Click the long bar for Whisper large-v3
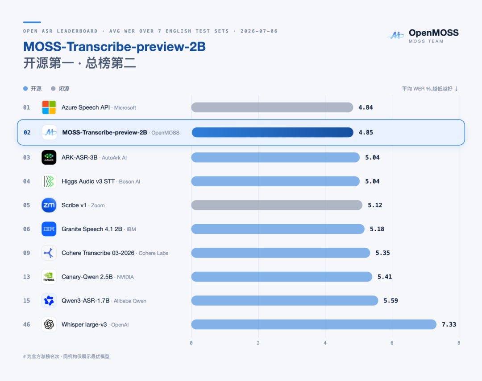This screenshot has width=482, height=381. coord(314,324)
